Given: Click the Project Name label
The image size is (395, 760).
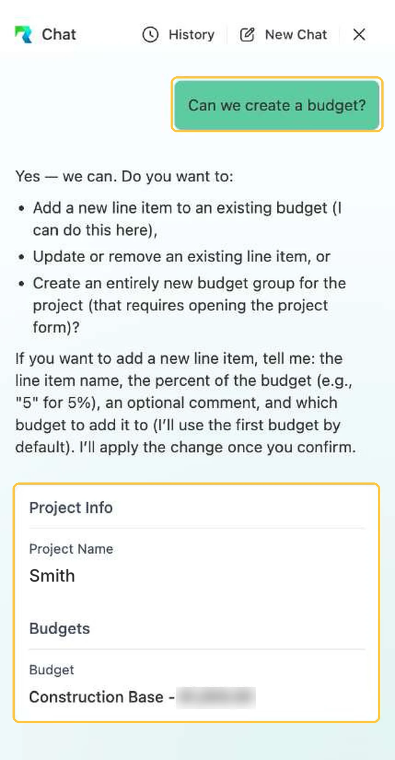Looking at the screenshot, I should click(71, 549).
